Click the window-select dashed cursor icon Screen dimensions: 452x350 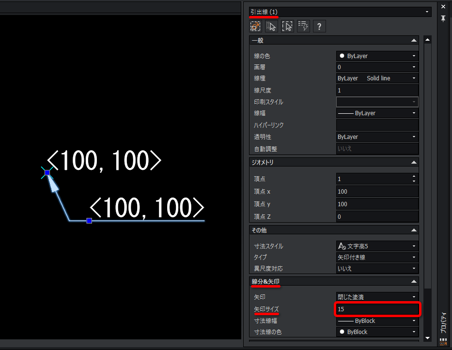(x=287, y=26)
